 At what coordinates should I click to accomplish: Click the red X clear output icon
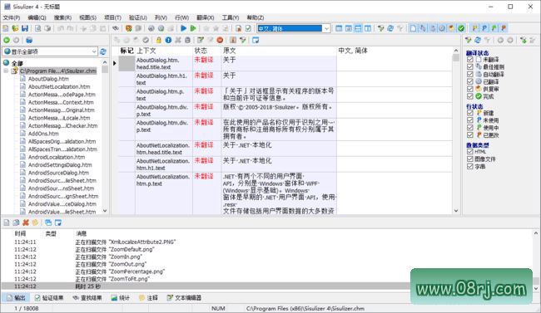coord(26,223)
